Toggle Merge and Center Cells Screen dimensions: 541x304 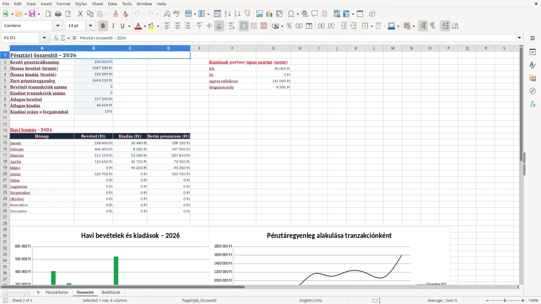(244, 26)
